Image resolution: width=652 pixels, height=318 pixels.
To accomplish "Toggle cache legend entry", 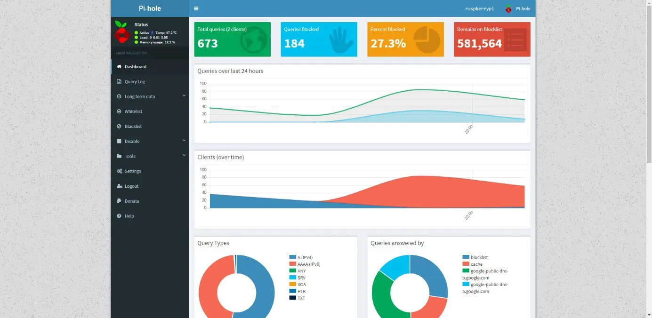I will [x=473, y=264].
